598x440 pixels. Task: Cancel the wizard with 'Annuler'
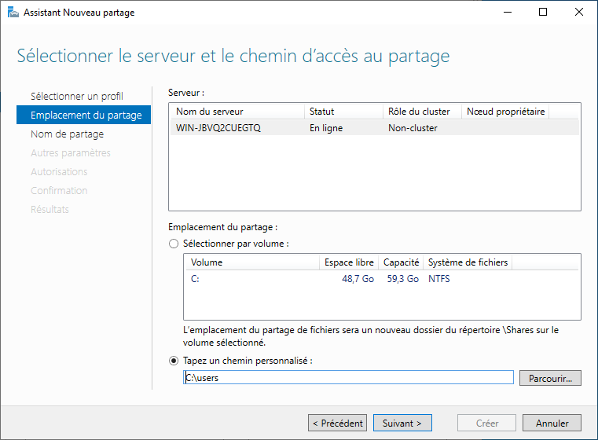coord(552,423)
